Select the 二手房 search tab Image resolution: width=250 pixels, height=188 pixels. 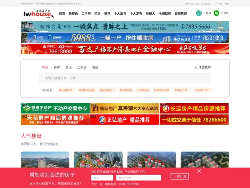(x=82, y=67)
